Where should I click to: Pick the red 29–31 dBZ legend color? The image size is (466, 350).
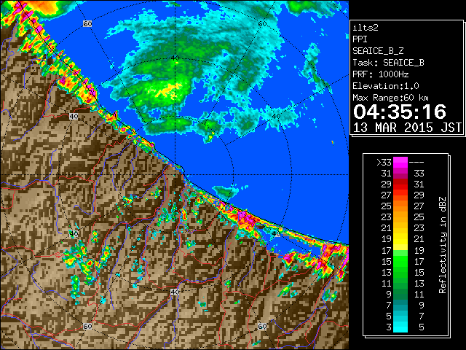click(x=400, y=184)
